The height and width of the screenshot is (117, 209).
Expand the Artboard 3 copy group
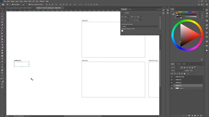pyautogui.click(x=174, y=77)
